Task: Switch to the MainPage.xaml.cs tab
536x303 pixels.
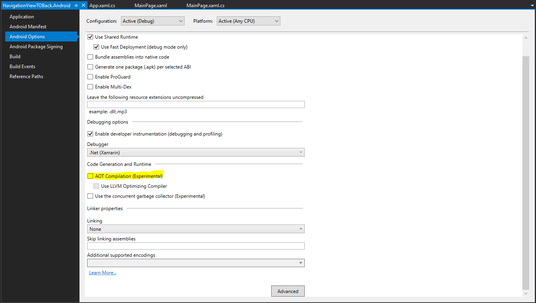Action: pos(205,6)
